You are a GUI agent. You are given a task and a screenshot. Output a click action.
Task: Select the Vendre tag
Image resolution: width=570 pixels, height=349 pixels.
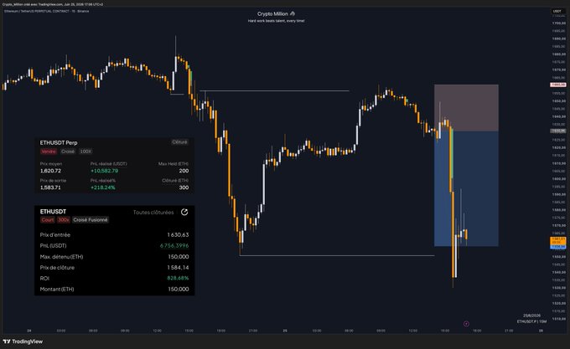49,151
